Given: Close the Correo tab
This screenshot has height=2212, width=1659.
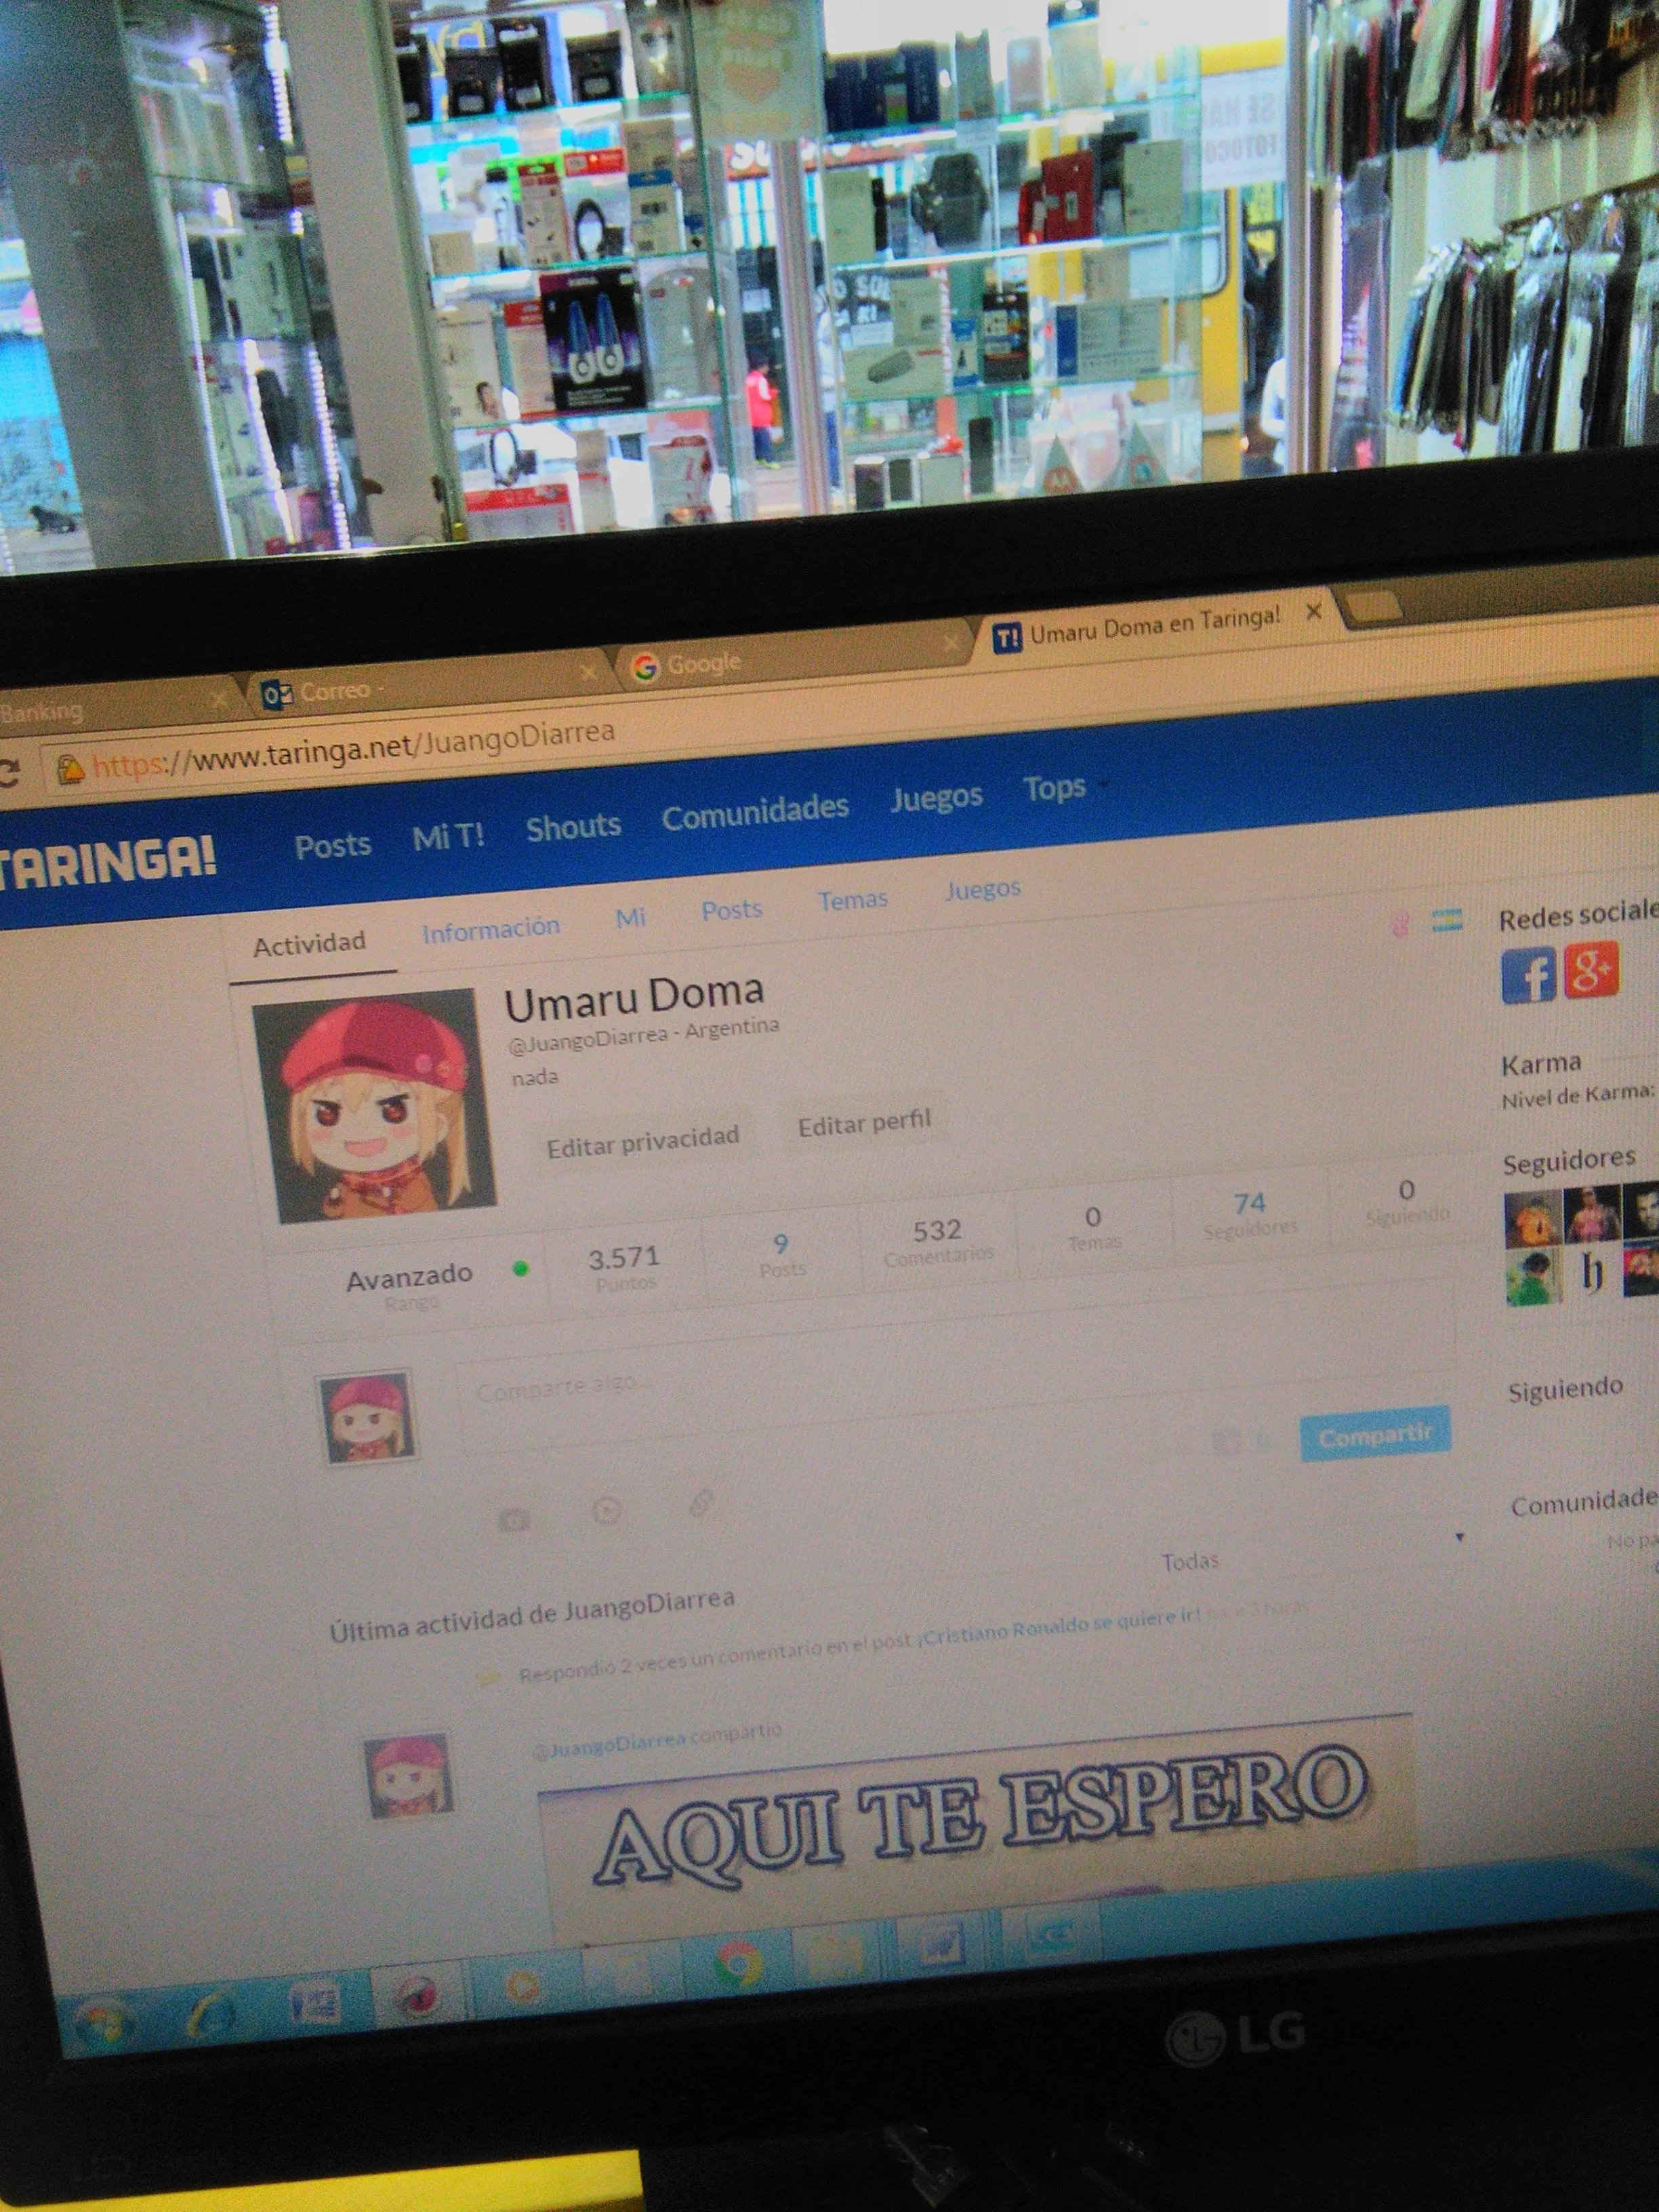Looking at the screenshot, I should click(589, 673).
